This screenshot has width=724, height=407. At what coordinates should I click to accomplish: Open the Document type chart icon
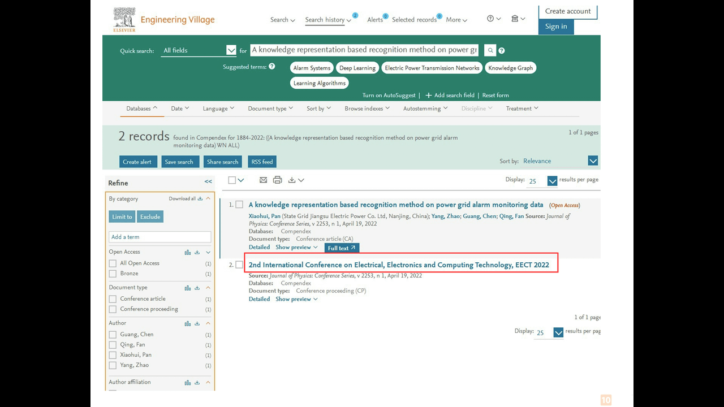[188, 288]
